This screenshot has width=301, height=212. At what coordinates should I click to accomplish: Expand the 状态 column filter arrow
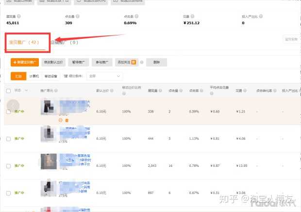click(26, 91)
